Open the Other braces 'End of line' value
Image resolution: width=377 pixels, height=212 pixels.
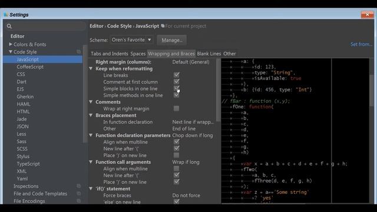coord(184,128)
